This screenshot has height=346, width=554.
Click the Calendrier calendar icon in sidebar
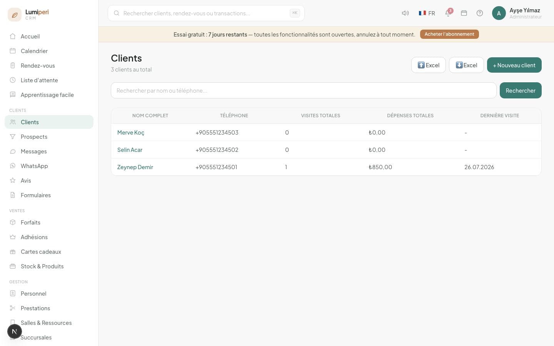coord(13,51)
